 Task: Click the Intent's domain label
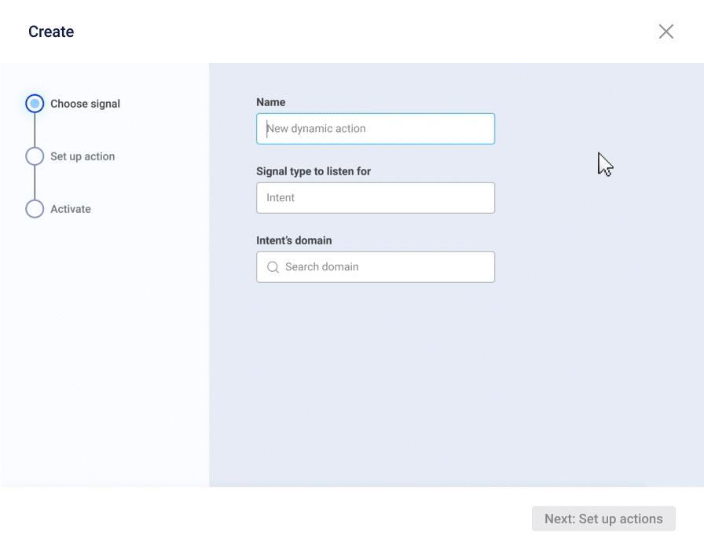tap(294, 240)
